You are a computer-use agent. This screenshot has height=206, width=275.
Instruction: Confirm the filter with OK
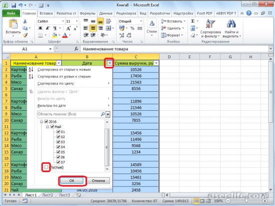pos(71,181)
